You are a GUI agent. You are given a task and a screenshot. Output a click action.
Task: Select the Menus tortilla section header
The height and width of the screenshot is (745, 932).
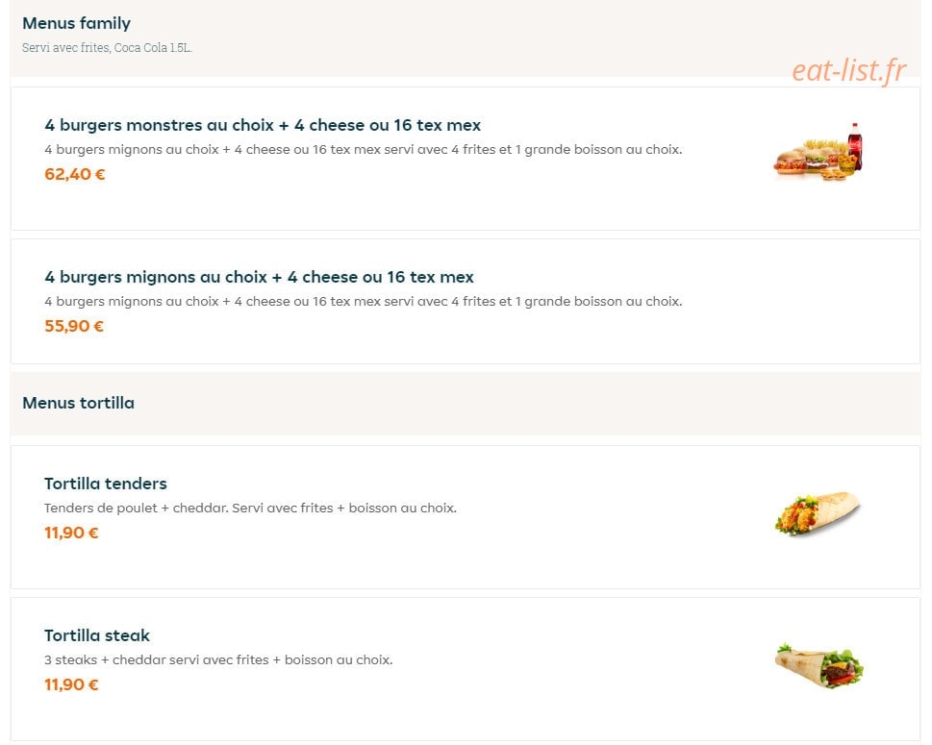78,403
